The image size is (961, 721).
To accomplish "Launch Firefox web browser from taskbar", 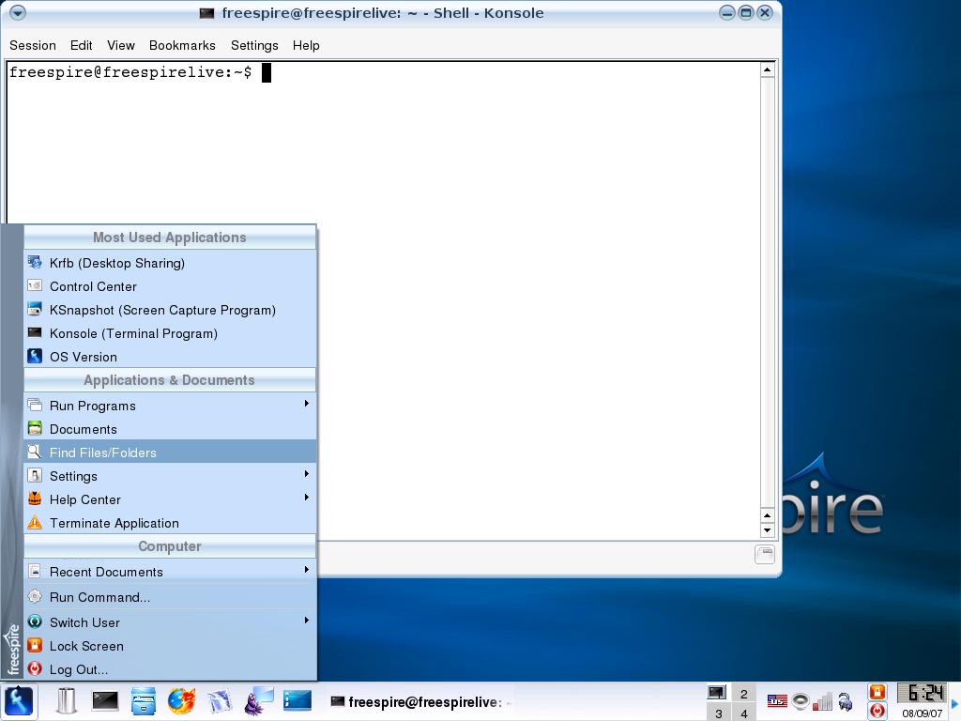I will [x=181, y=700].
